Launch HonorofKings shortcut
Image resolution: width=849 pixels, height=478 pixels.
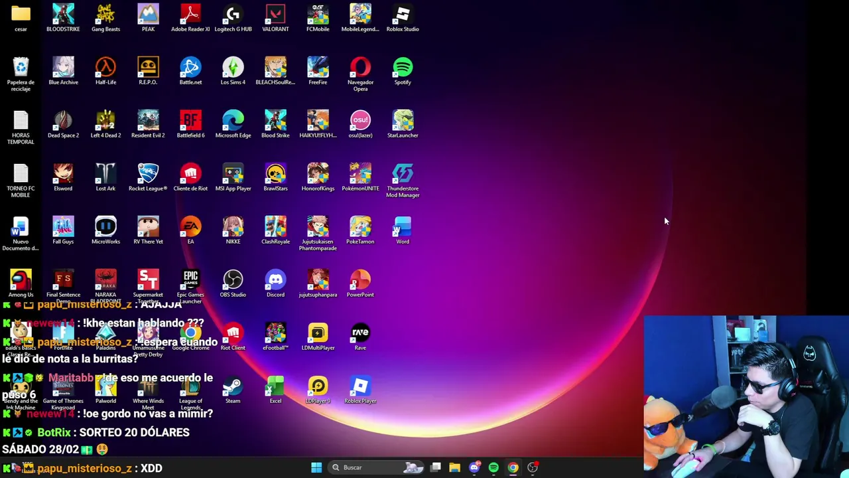coord(318,177)
